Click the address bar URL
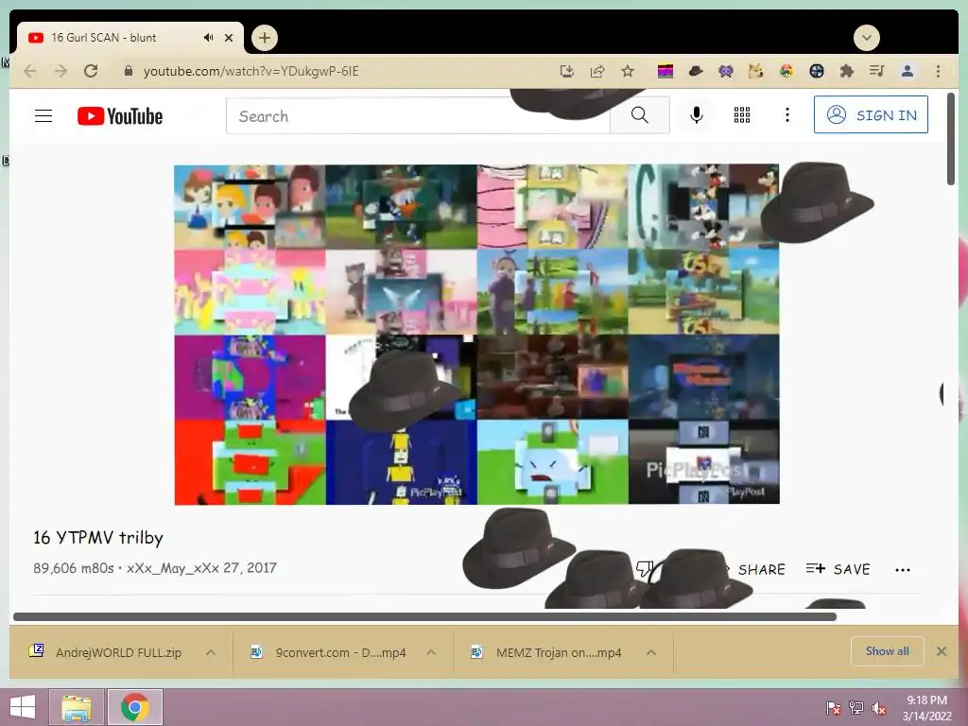The width and height of the screenshot is (968, 726). [x=251, y=71]
